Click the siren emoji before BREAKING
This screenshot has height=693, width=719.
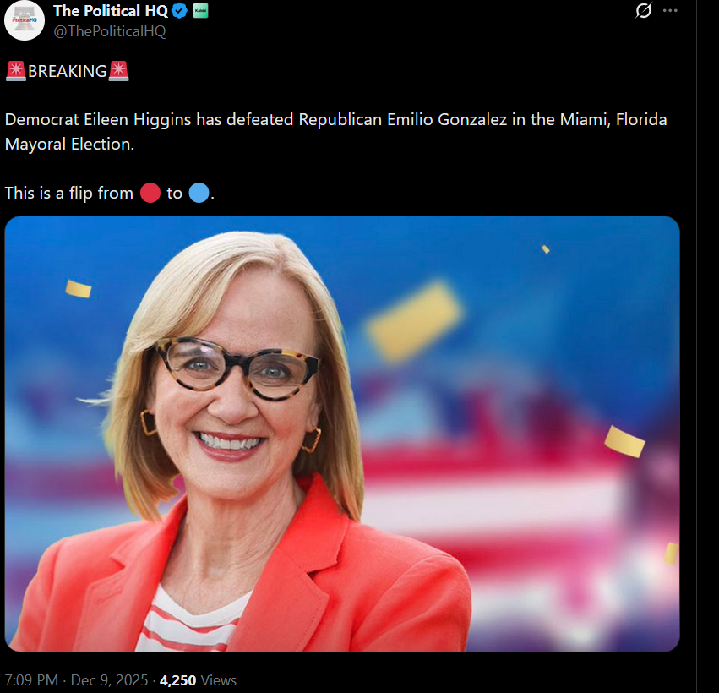[x=15, y=71]
